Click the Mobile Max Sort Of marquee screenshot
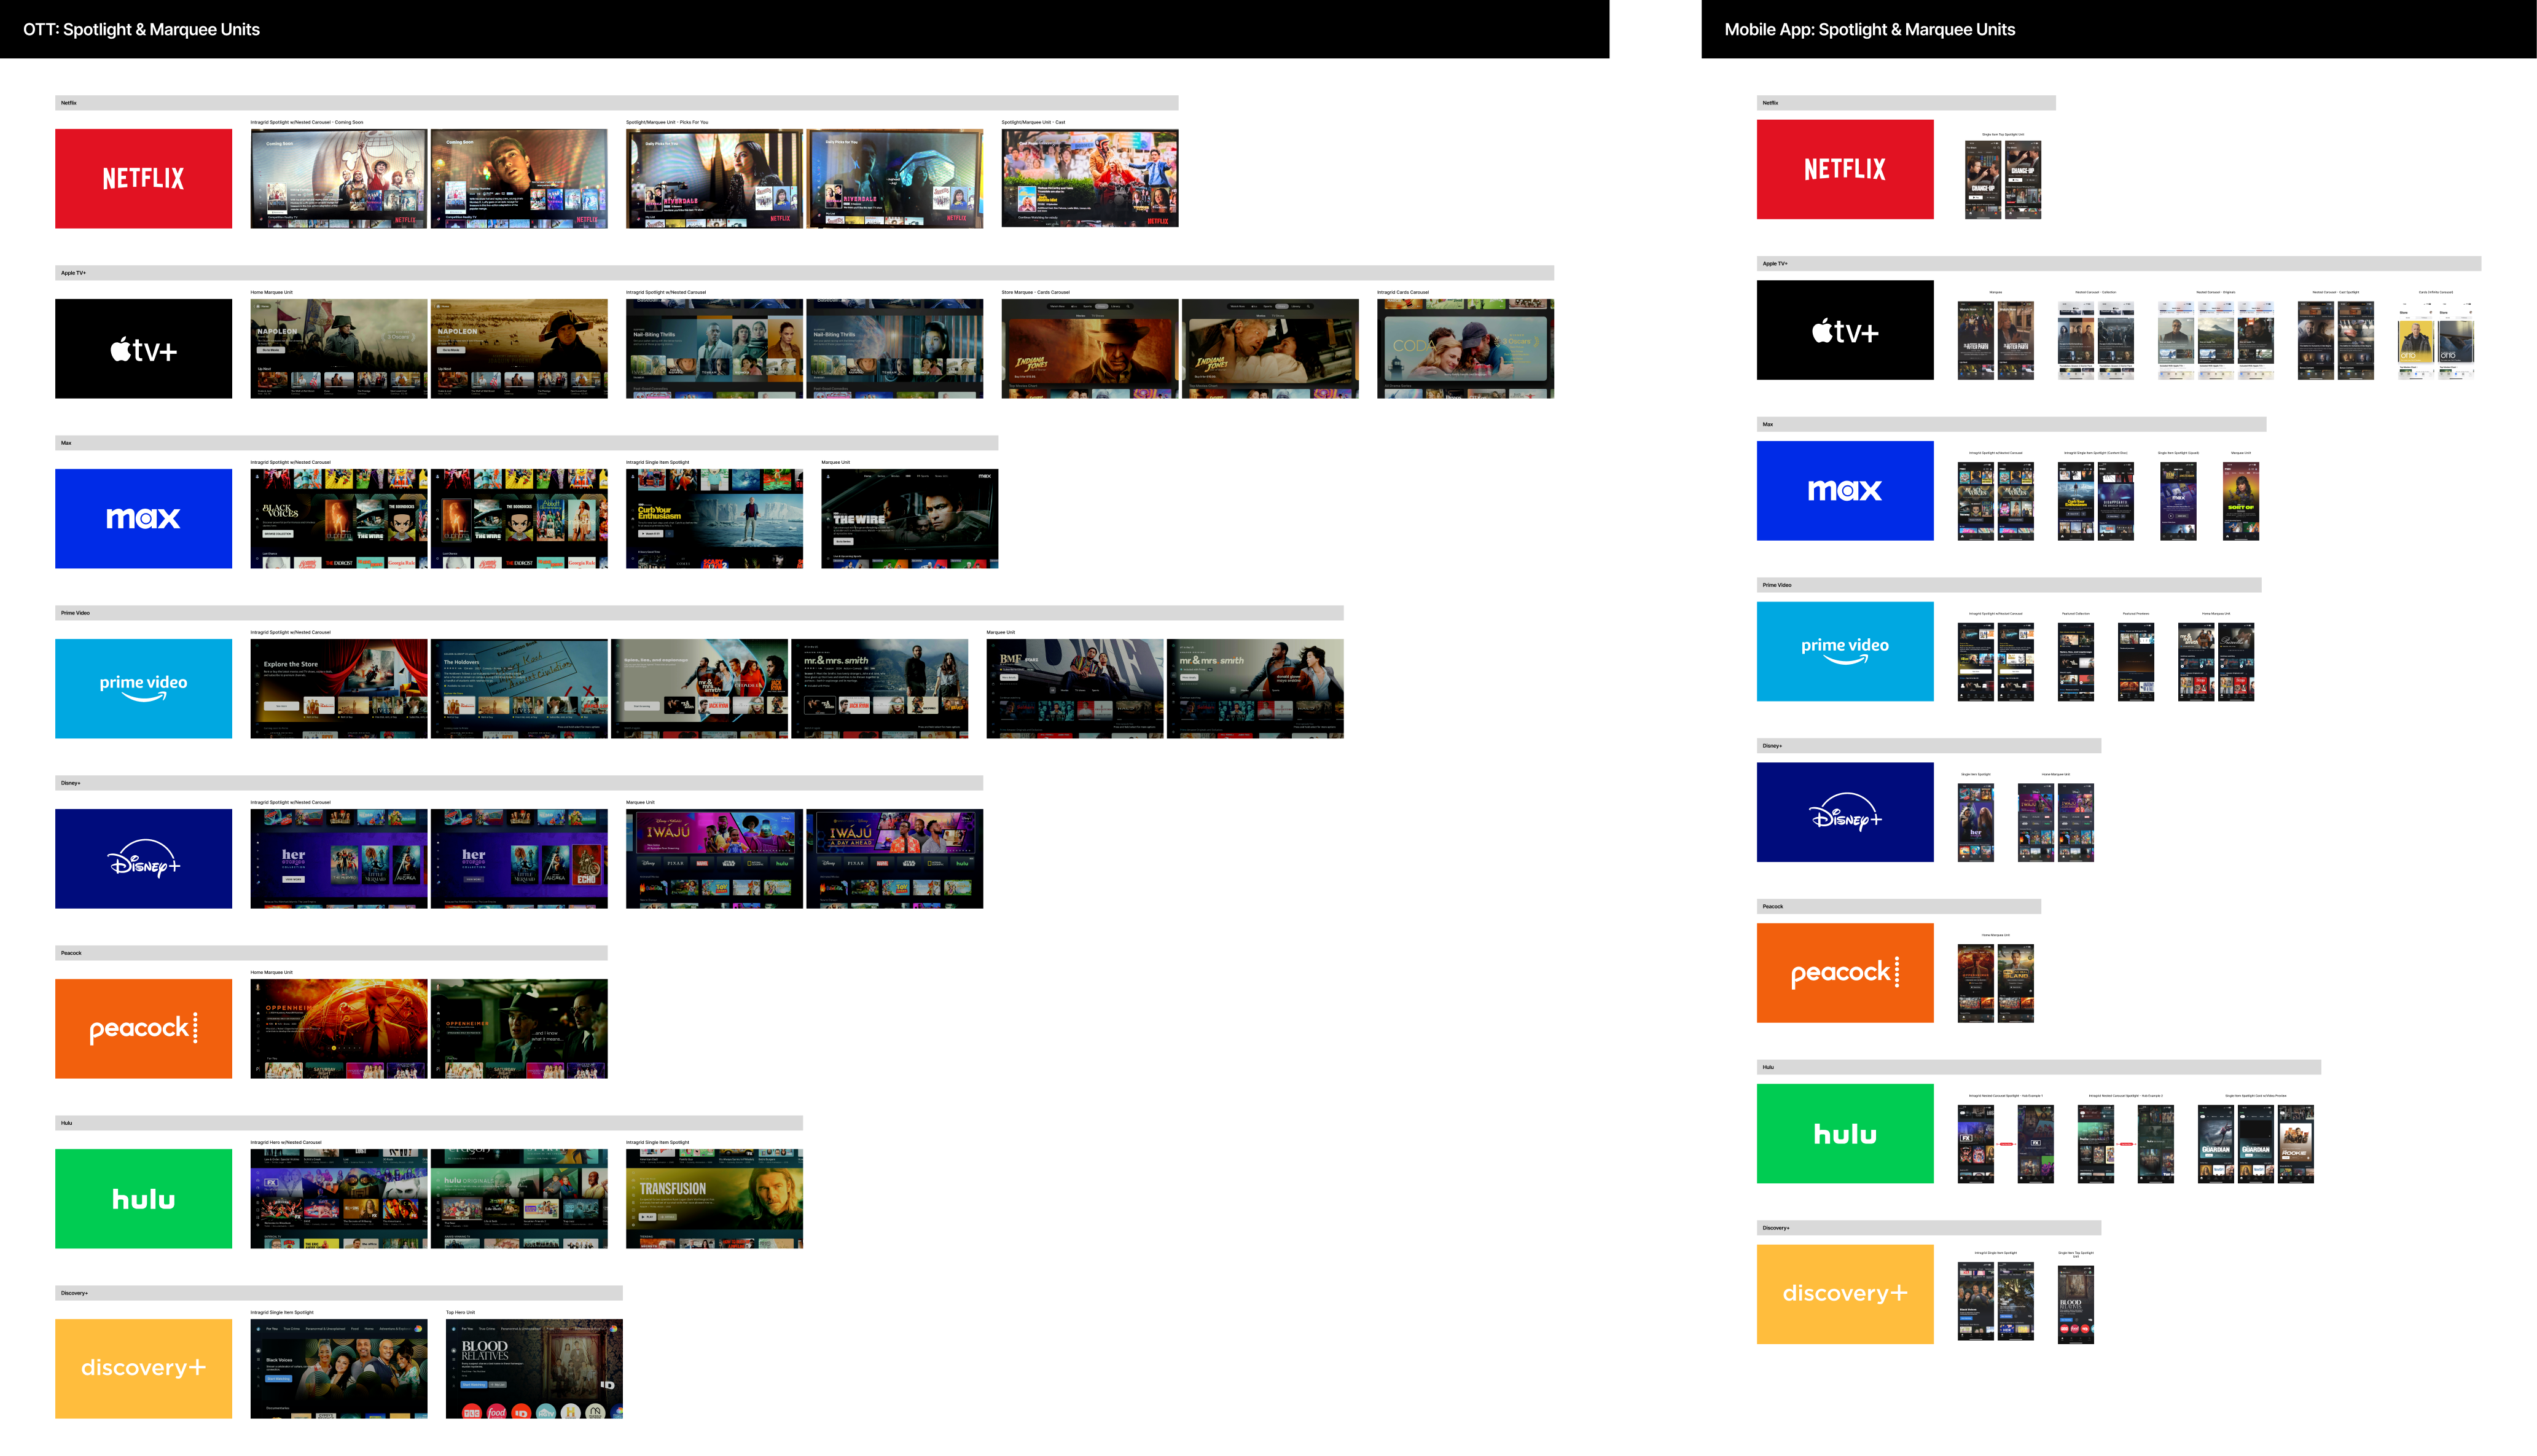 2240,501
